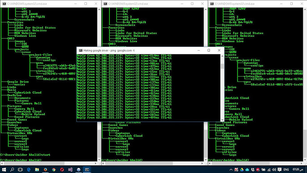The width and height of the screenshot is (307, 173).
Task: Click middle cmd horizontal scrollbar thumb
Action: click(139, 163)
